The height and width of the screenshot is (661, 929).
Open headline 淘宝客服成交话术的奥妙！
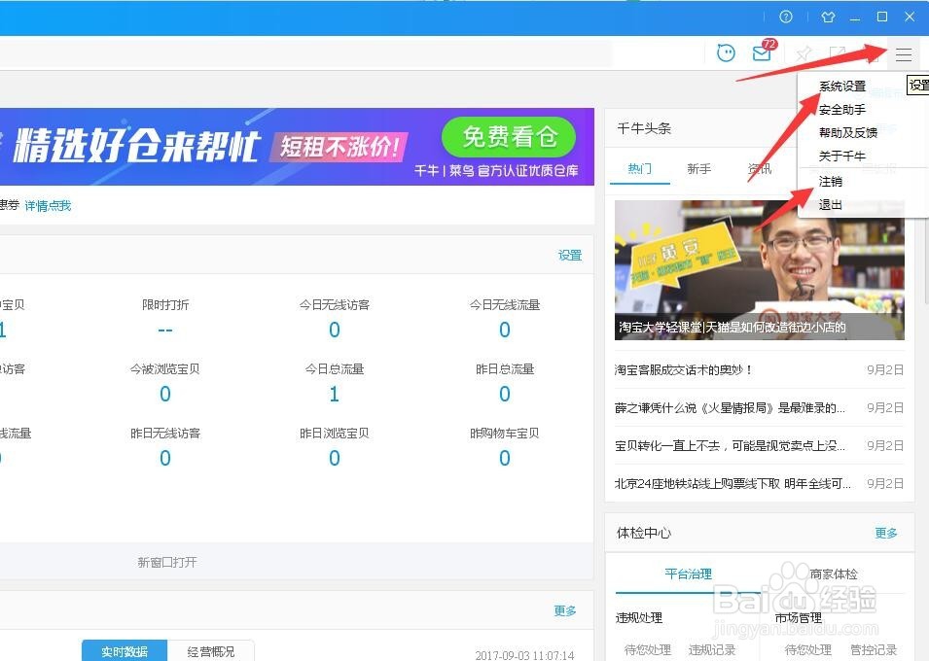[684, 370]
